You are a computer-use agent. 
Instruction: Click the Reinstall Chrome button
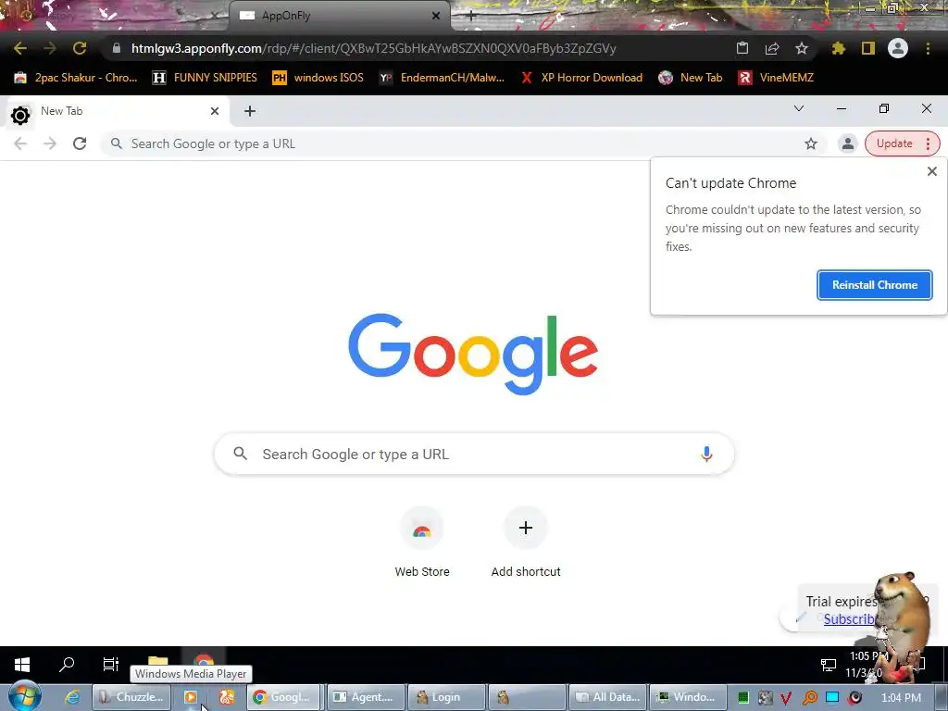coord(874,285)
